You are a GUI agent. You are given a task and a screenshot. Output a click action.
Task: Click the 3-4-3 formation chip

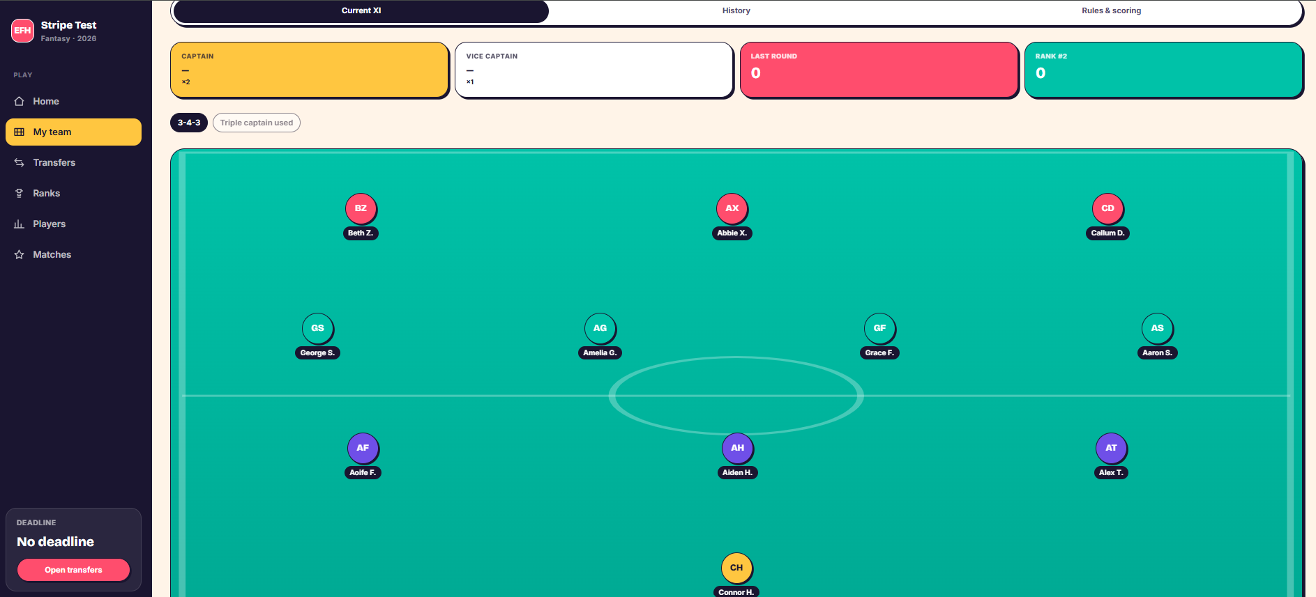click(x=189, y=123)
